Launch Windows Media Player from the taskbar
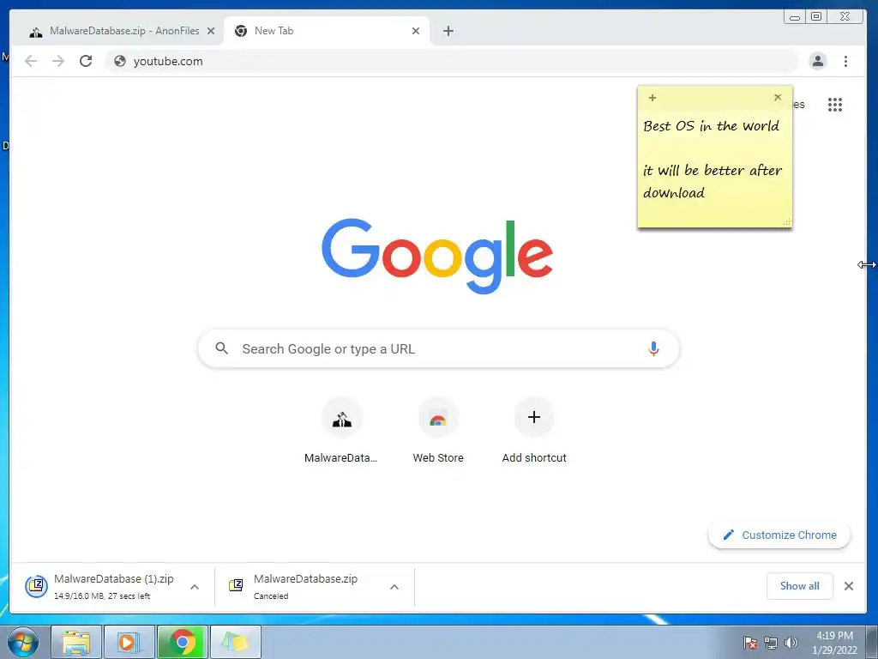The height and width of the screenshot is (659, 878). (129, 642)
